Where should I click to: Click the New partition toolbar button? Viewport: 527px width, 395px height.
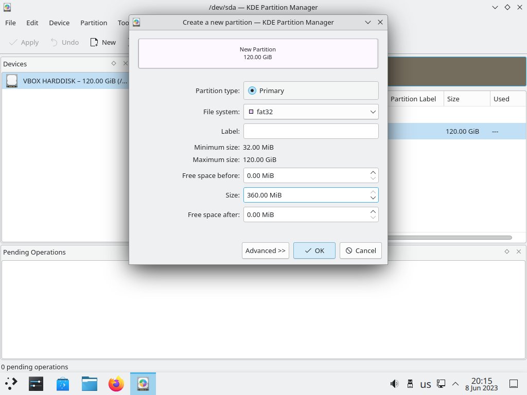click(x=103, y=42)
